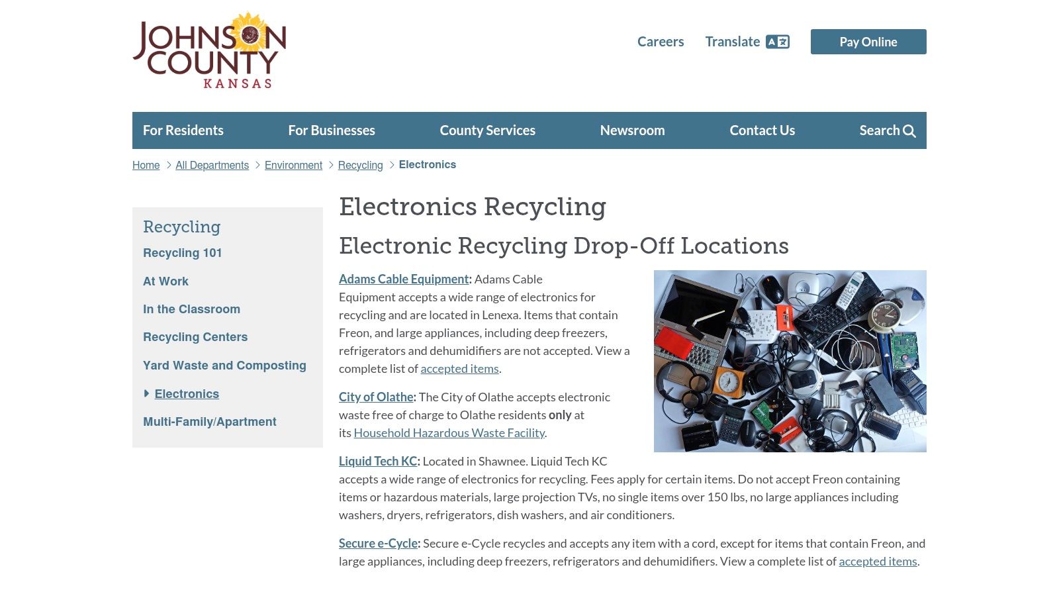Click Home in the breadcrumb trail

coord(146,164)
